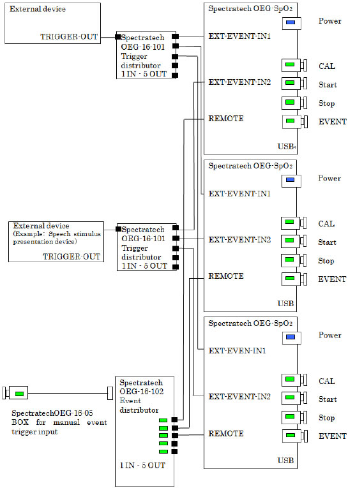Image resolution: width=348 pixels, height=488 pixels.
Task: Click the green Stop button on the second OEG-SpO2 unit
Action: (x=289, y=259)
